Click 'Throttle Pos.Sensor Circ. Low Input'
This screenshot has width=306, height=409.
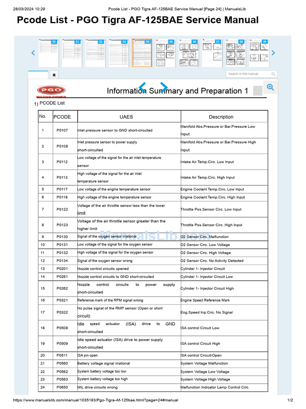pyautogui.click(x=211, y=209)
